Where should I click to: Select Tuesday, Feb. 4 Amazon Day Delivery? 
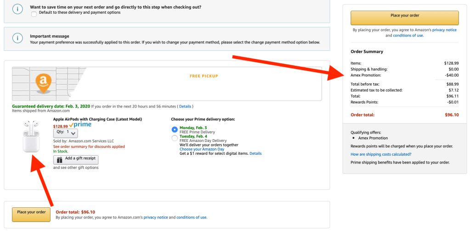[175, 138]
